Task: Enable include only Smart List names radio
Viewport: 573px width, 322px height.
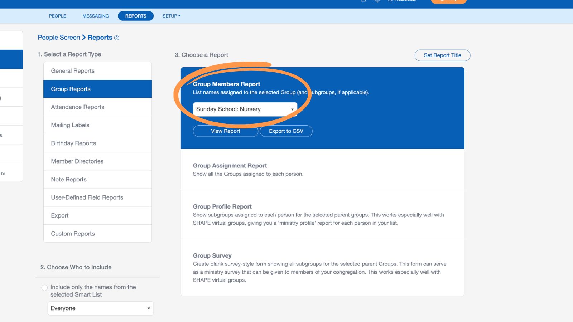Action: 44,288
